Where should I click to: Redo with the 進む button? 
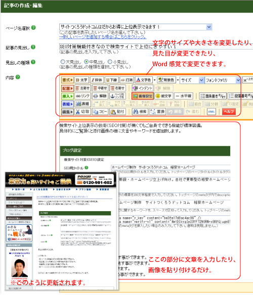pos(192,112)
